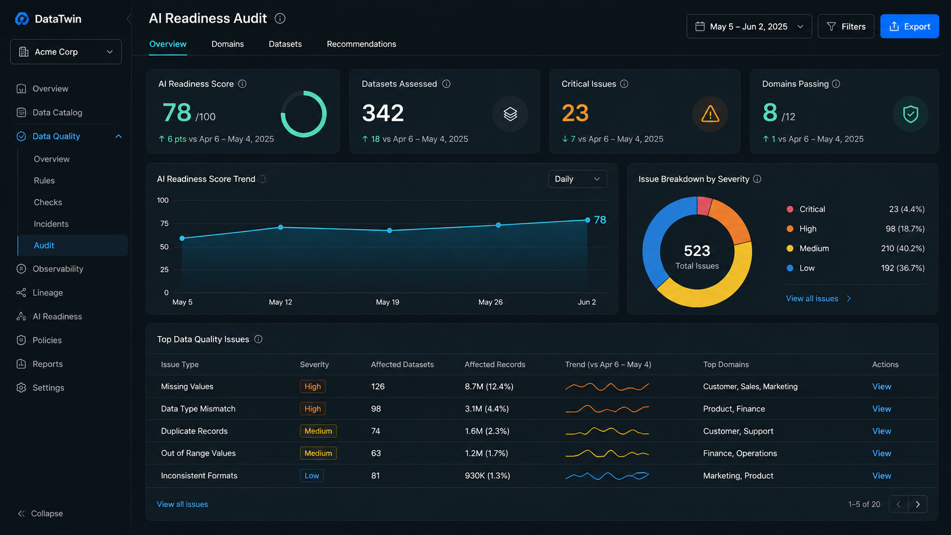Image resolution: width=951 pixels, height=535 pixels.
Task: Click View link for Inconsistent Formats row
Action: (x=882, y=476)
